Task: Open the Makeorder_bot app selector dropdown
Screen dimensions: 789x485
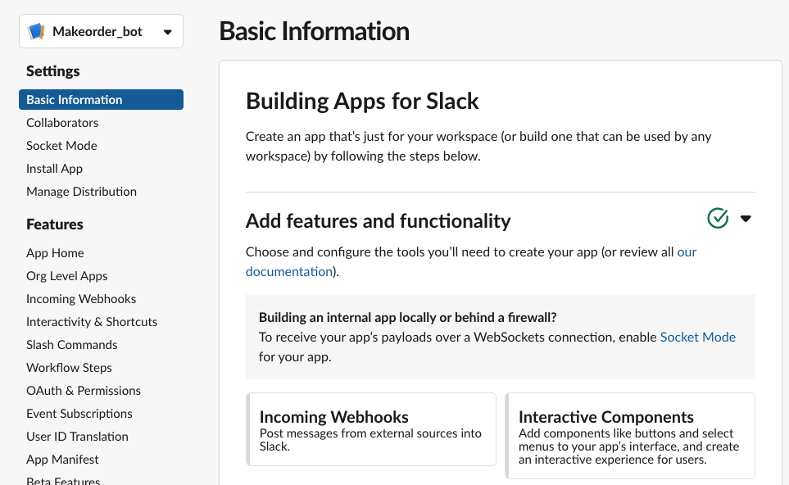Action: (x=101, y=31)
